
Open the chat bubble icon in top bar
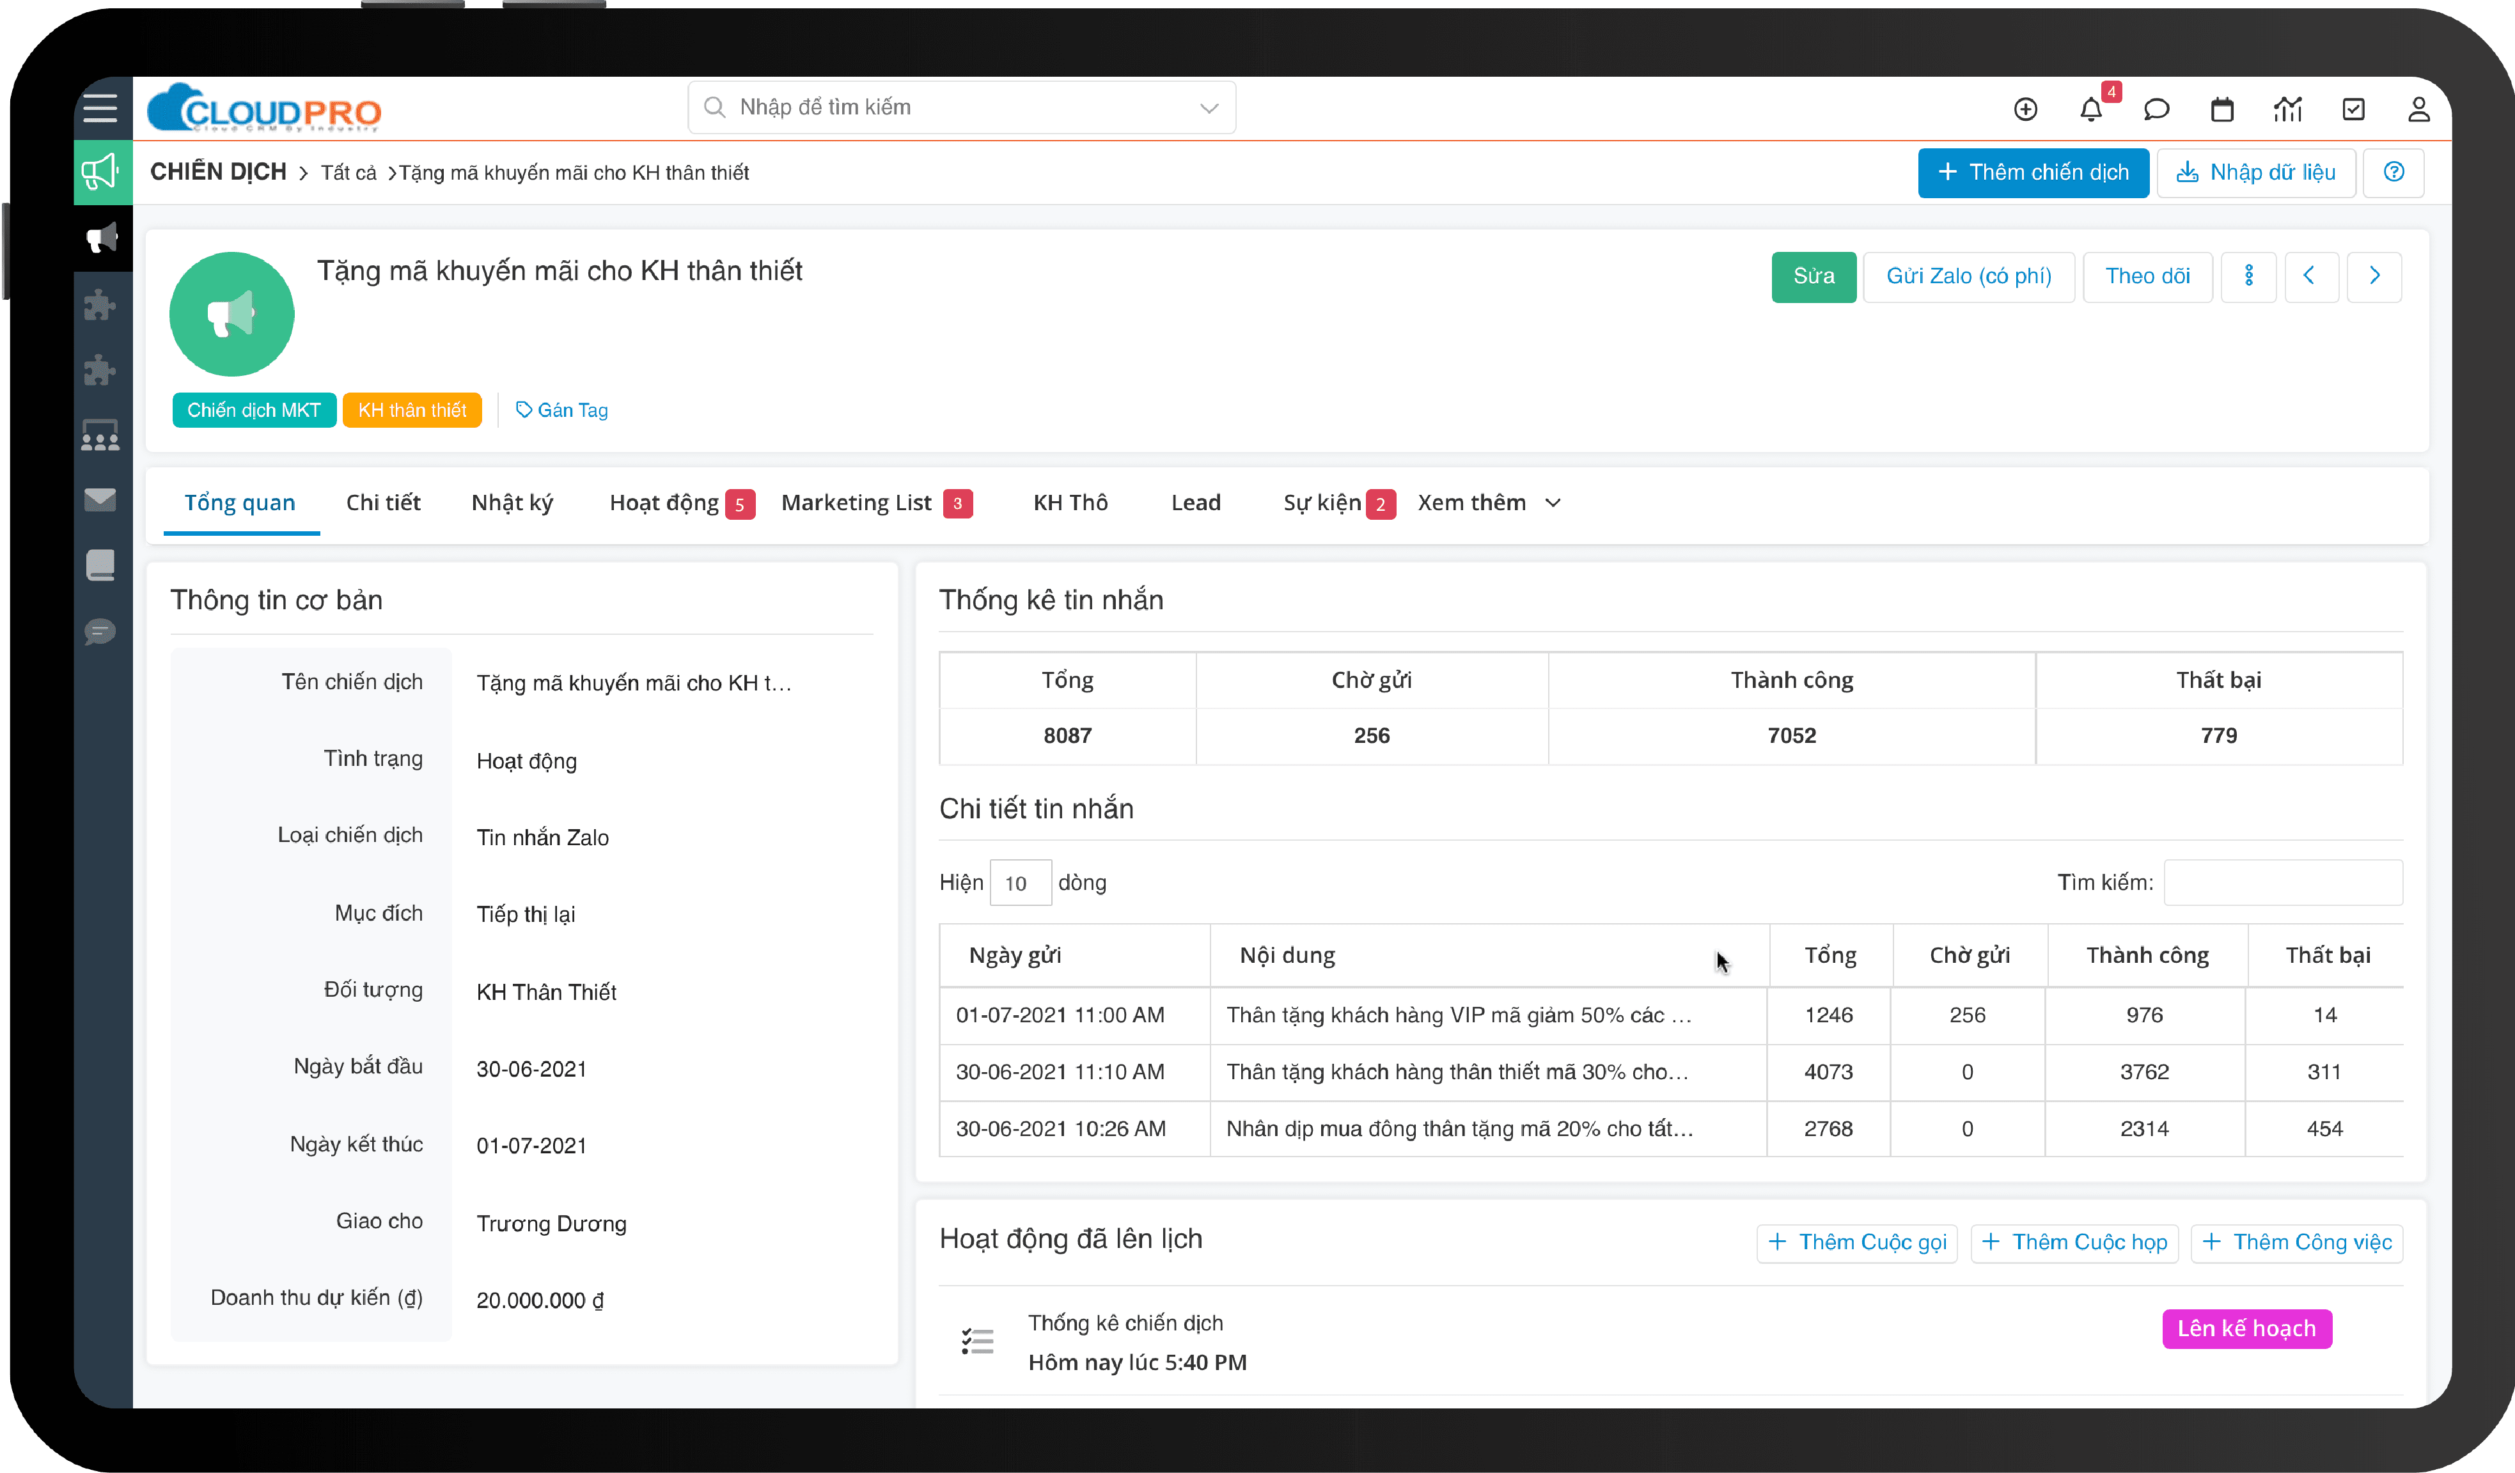click(2156, 109)
